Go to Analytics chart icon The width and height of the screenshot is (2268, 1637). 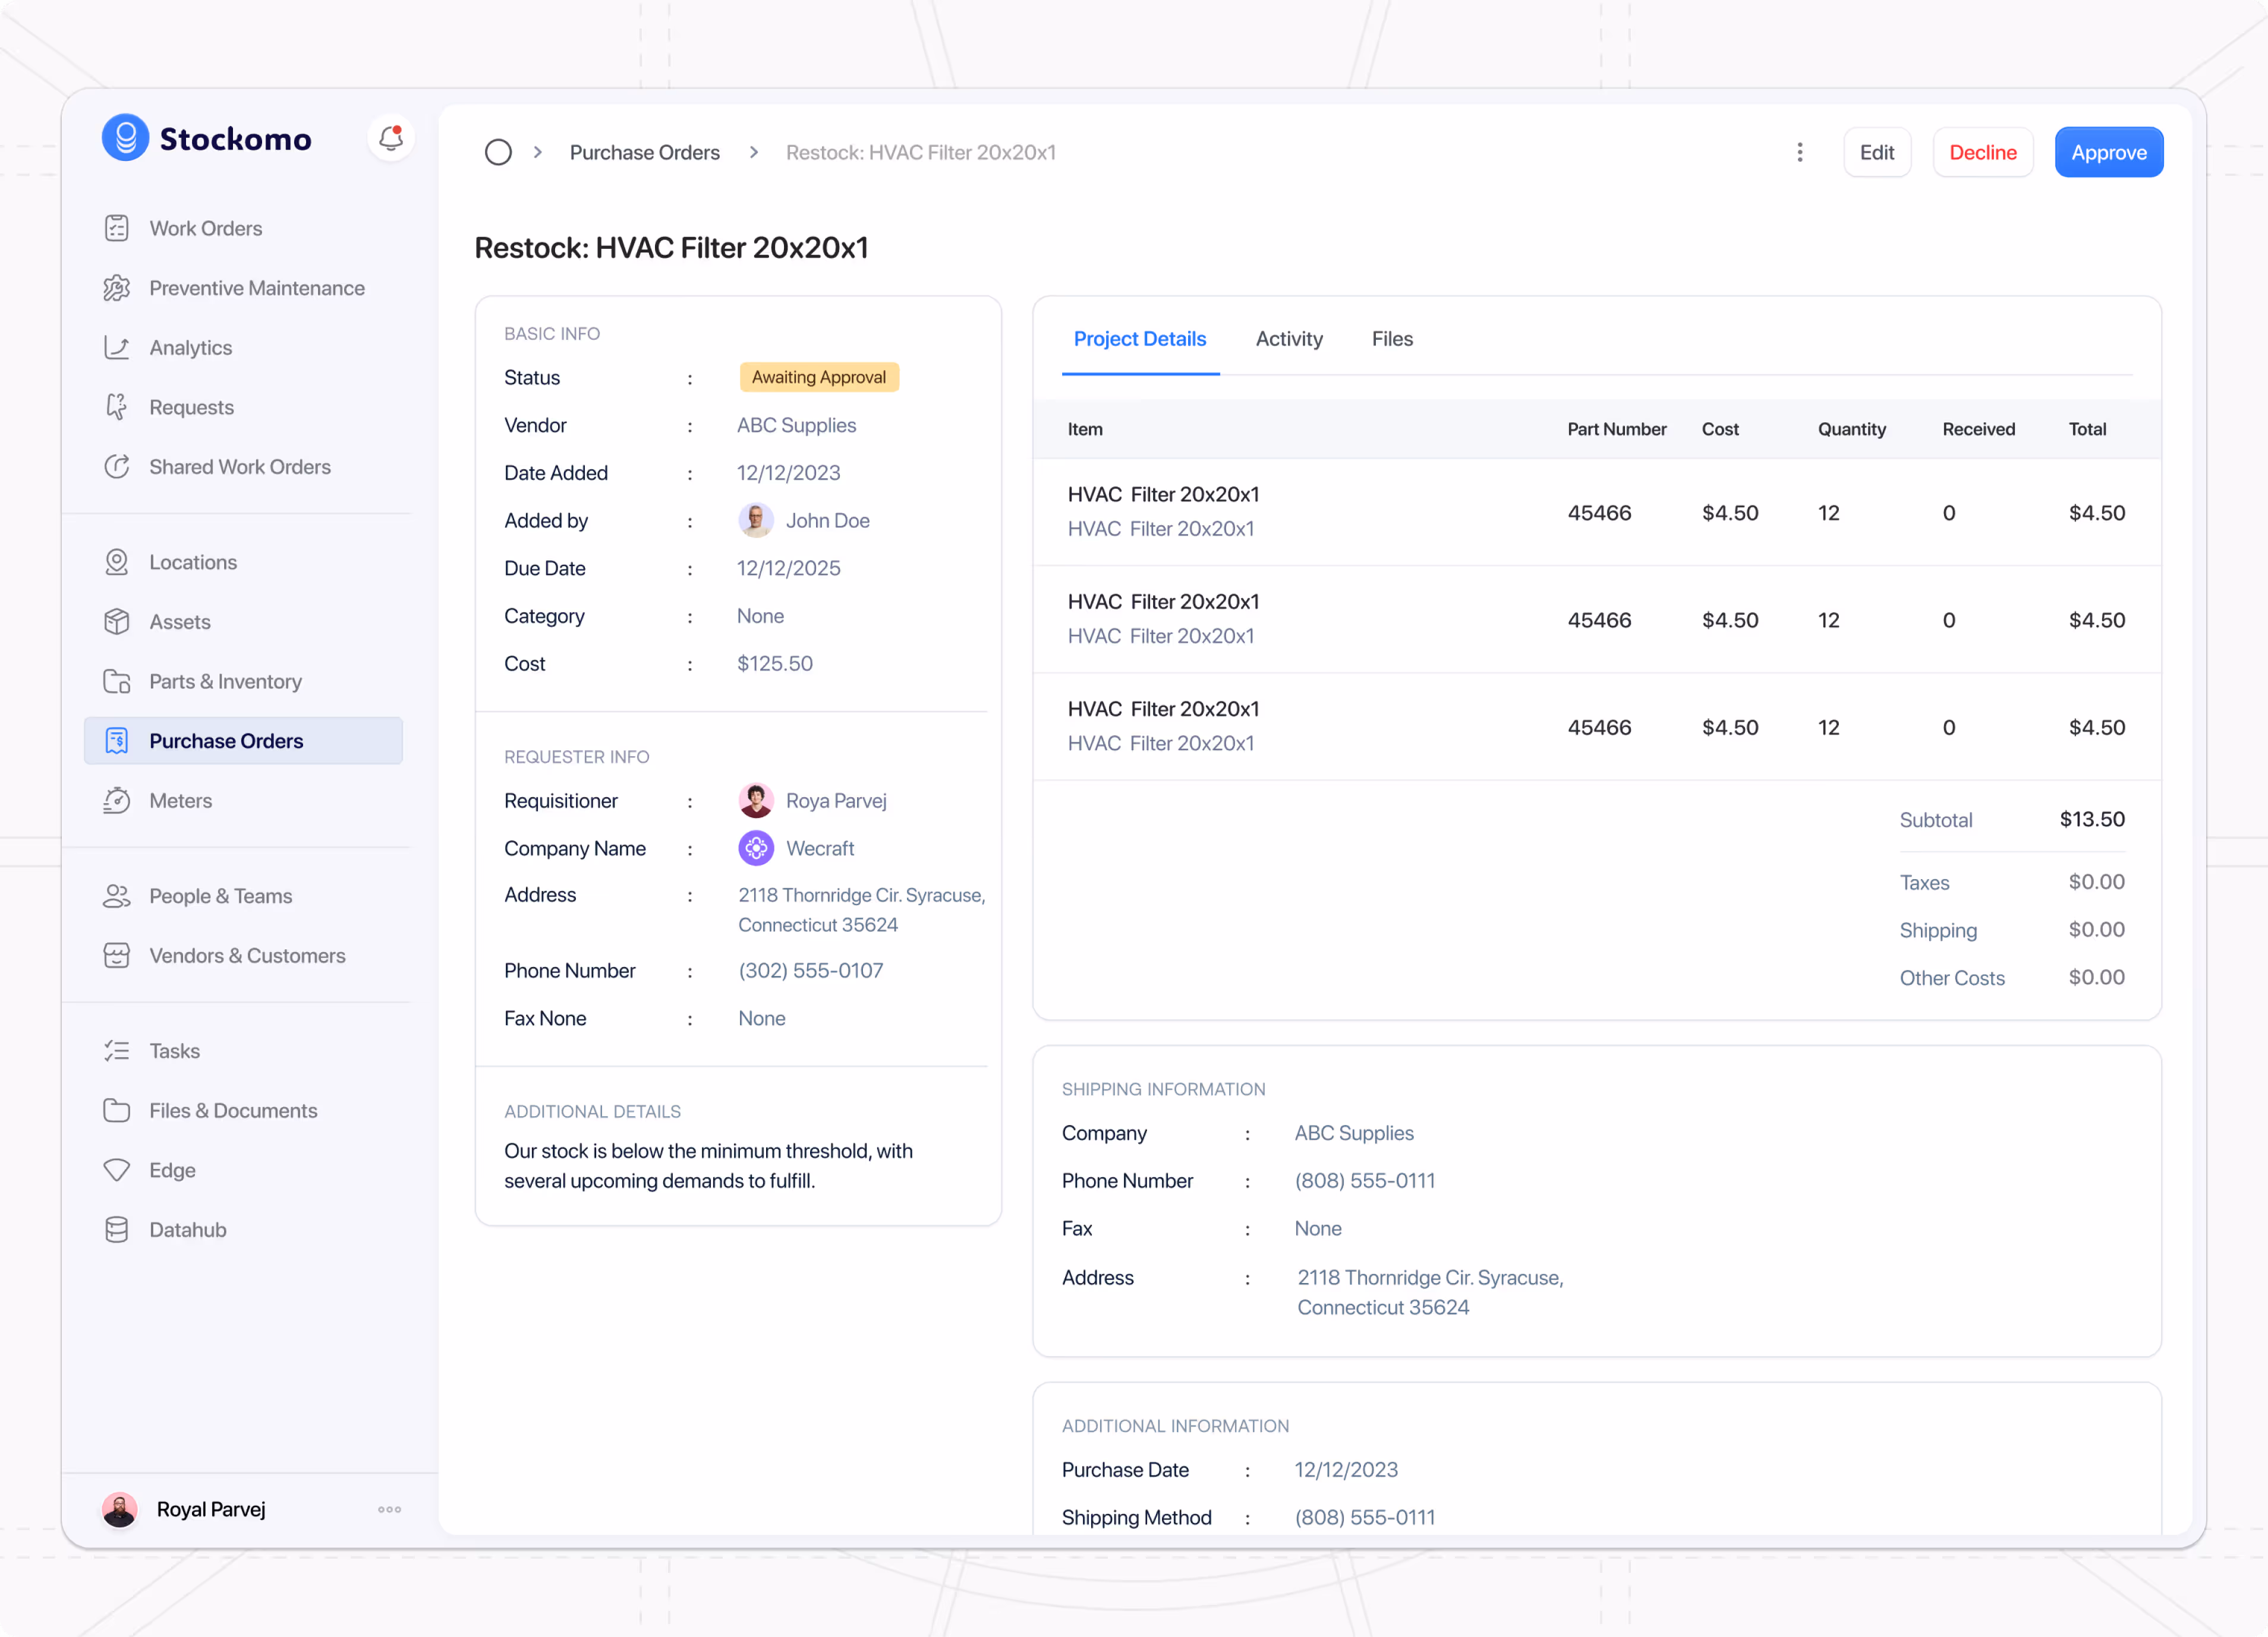117,348
